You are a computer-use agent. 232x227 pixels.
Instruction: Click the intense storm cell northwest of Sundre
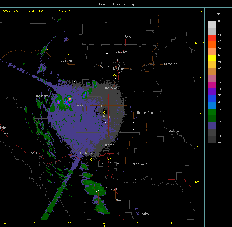69,98
